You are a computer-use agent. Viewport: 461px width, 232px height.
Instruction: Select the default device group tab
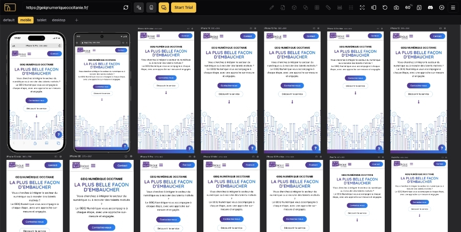9,20
